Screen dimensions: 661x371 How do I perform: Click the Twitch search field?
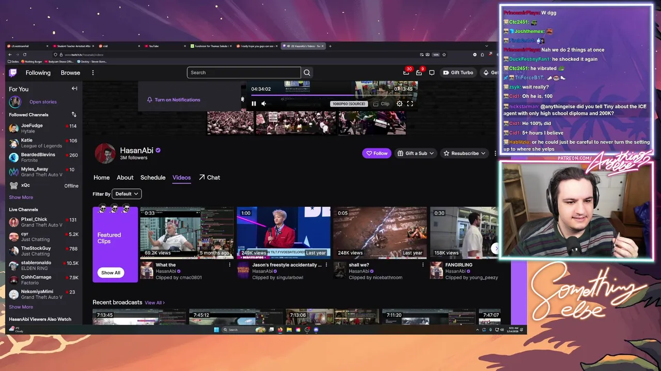[244, 73]
